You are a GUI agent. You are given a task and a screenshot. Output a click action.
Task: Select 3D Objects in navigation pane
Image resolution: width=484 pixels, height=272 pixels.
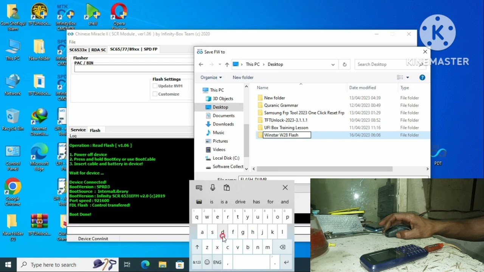(223, 99)
